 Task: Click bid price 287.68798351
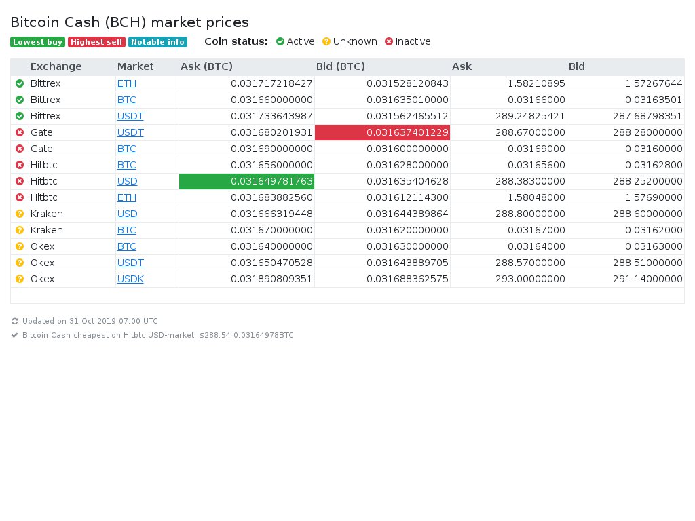647,116
